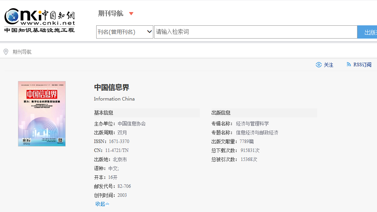Open the 中国信息界 journal cover thumbnail
The width and height of the screenshot is (377, 212).
(x=42, y=114)
